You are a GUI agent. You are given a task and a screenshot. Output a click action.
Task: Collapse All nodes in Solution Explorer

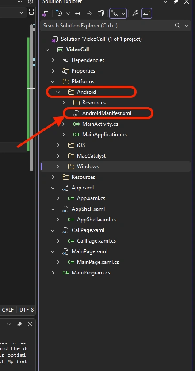click(89, 13)
